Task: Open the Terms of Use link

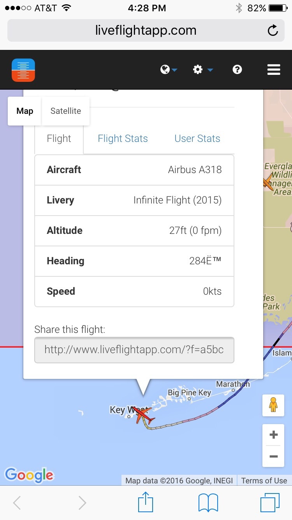Action: click(x=264, y=481)
